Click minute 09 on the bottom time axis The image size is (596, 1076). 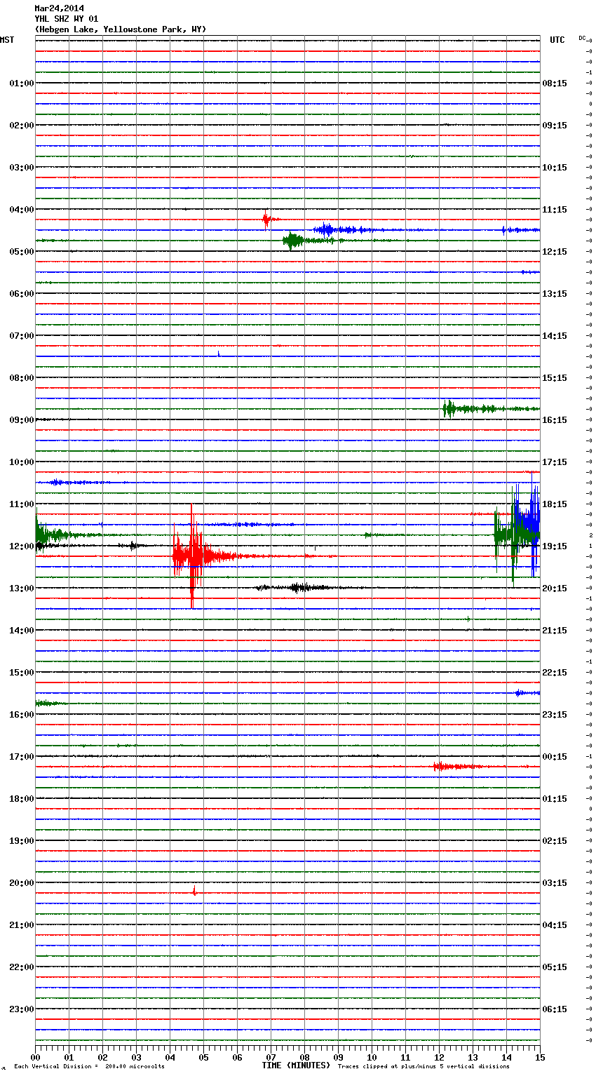click(x=338, y=1057)
